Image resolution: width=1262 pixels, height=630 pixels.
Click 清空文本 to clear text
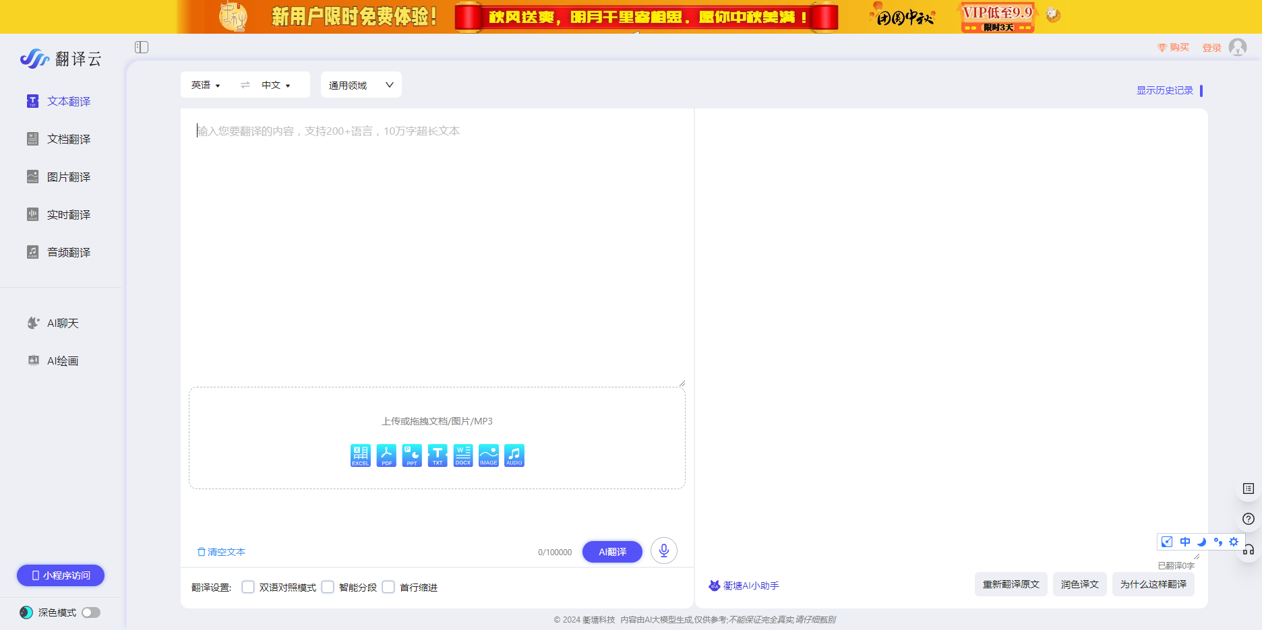click(x=221, y=552)
